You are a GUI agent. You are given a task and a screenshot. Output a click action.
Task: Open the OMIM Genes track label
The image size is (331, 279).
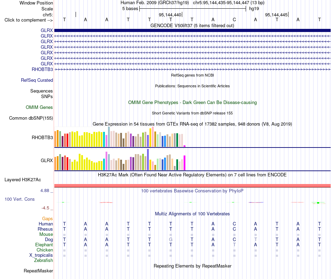(x=39, y=107)
